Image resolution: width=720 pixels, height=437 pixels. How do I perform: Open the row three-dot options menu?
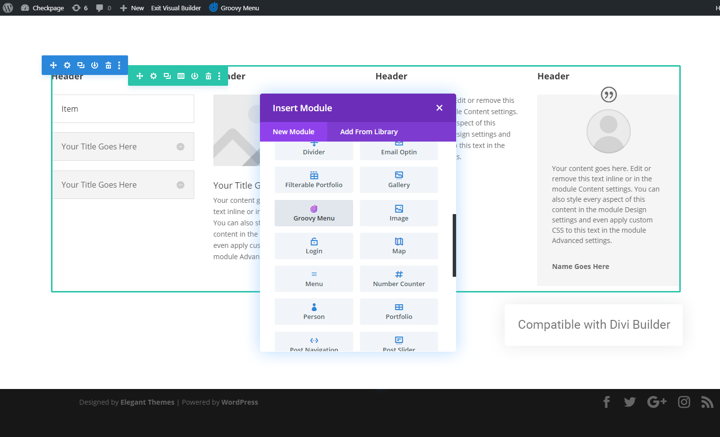[x=219, y=76]
